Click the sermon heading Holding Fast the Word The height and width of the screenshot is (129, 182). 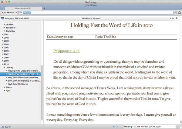click(x=112, y=25)
